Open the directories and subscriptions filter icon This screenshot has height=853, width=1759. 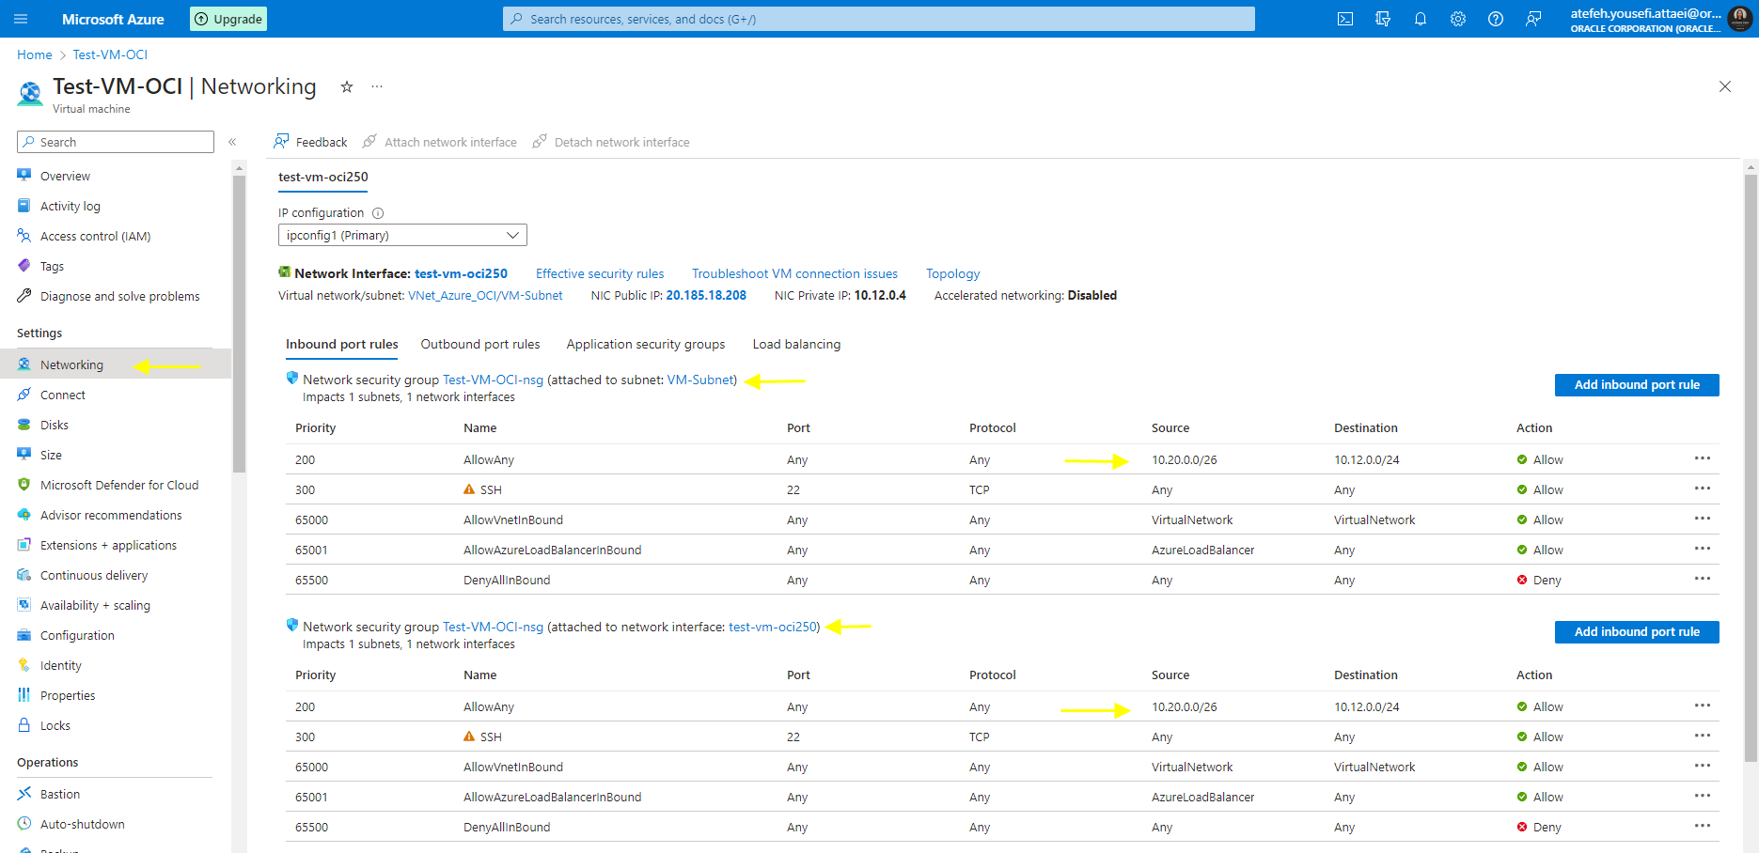(x=1383, y=19)
